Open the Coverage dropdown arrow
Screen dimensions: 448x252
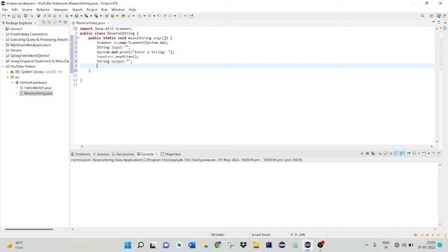coord(91,16)
